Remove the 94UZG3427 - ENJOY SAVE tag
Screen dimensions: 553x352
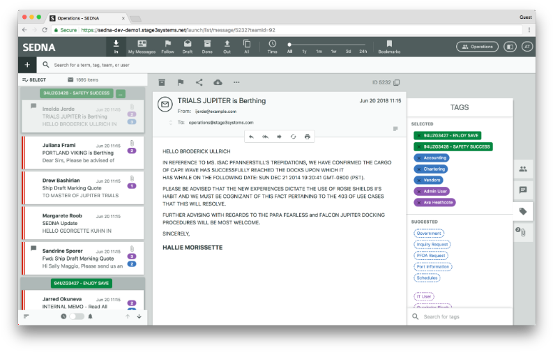418,136
